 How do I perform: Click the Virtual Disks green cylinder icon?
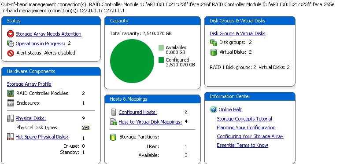click(214, 52)
